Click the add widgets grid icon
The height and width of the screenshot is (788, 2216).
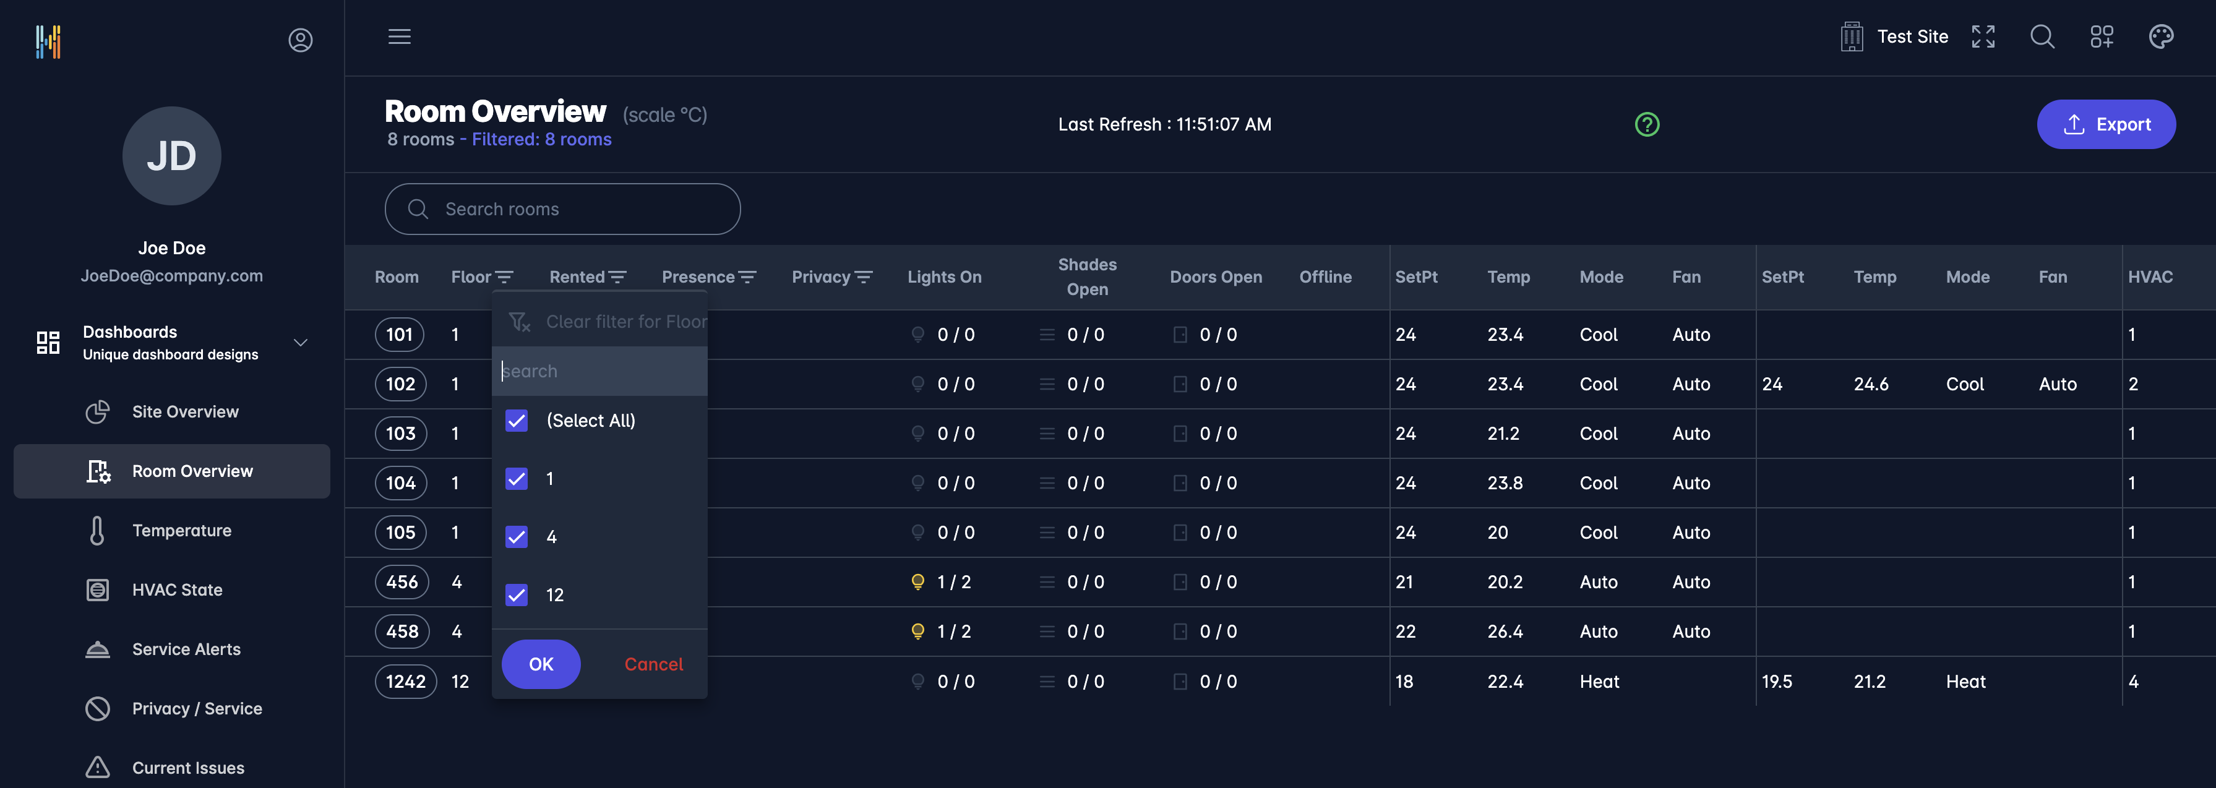tap(2102, 37)
